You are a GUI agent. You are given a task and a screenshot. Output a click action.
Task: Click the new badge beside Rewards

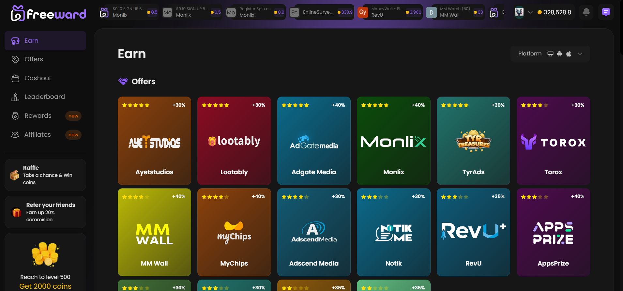click(x=73, y=116)
